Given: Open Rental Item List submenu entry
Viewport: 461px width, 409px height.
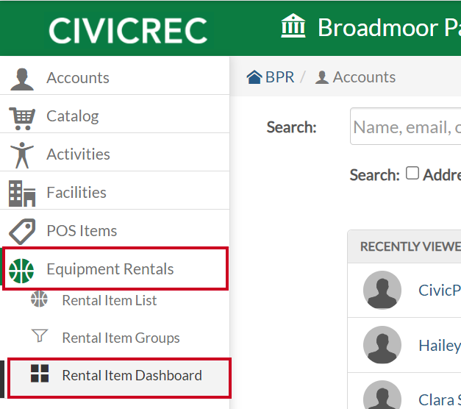Looking at the screenshot, I should coord(110,300).
